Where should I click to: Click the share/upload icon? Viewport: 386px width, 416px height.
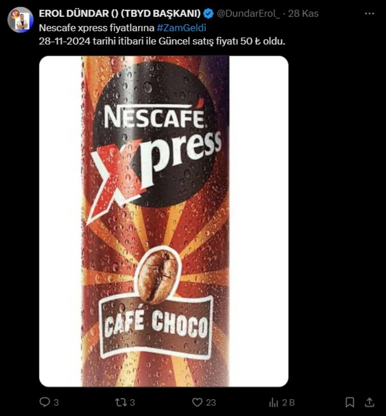369,401
